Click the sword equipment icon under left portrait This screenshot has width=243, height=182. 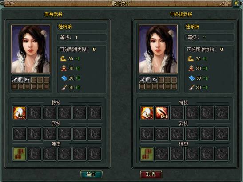click(15, 80)
